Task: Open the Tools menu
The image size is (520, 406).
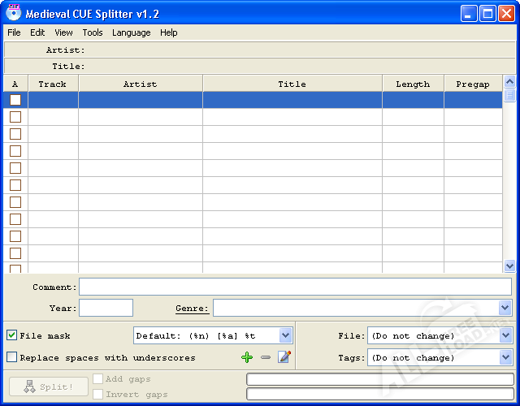Action: tap(93, 32)
